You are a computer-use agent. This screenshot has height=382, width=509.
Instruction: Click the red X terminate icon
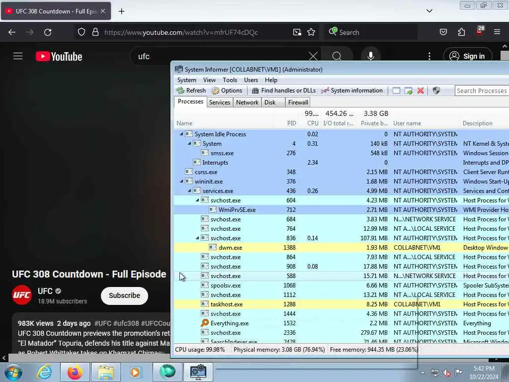pyautogui.click(x=421, y=91)
